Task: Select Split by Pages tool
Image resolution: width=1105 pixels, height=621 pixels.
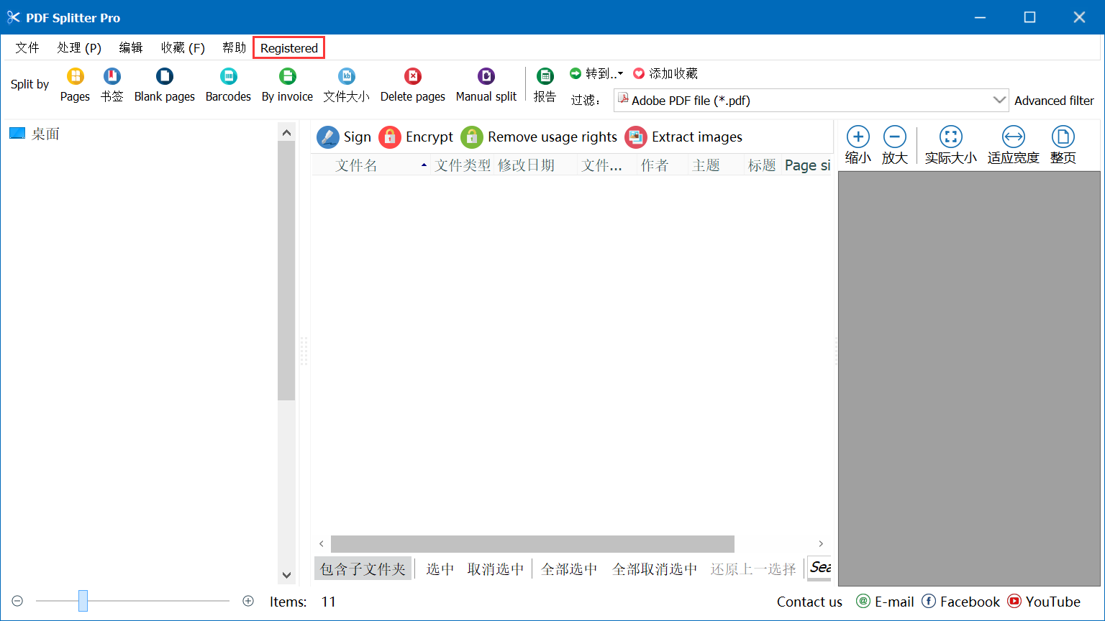Action: (x=75, y=85)
